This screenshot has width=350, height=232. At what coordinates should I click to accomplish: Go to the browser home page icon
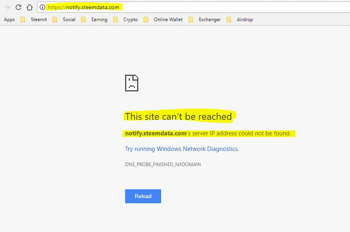pos(29,7)
